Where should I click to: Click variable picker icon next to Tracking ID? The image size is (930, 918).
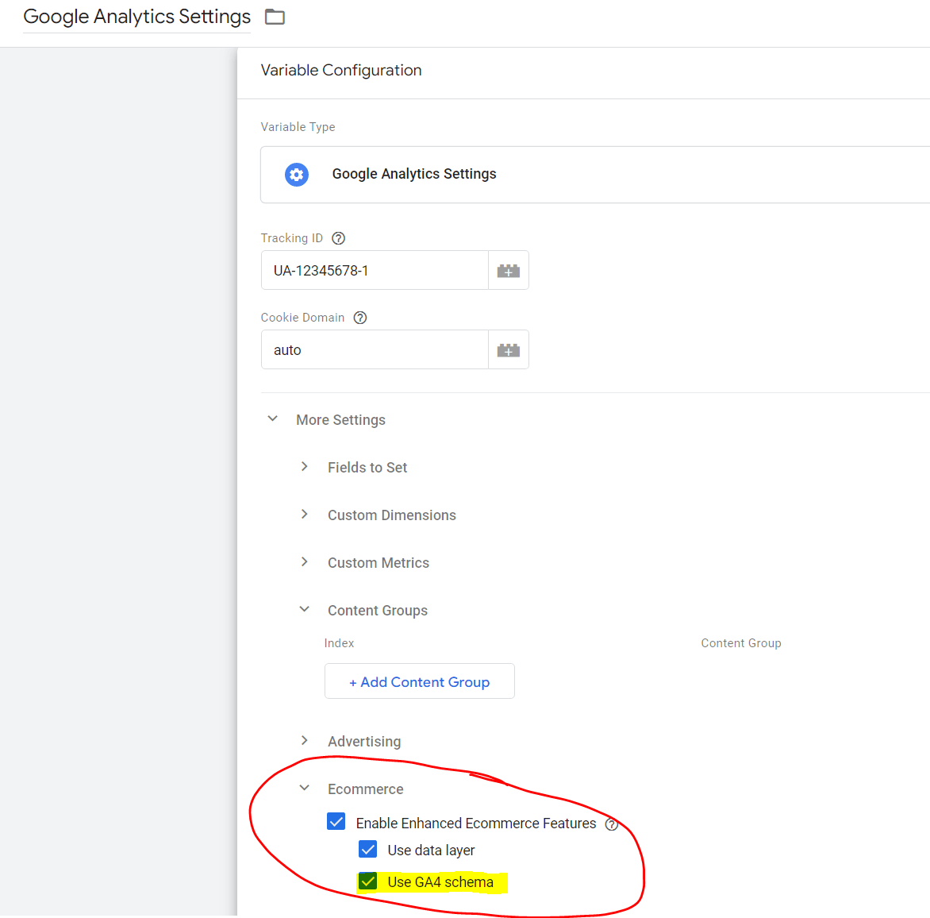(508, 271)
